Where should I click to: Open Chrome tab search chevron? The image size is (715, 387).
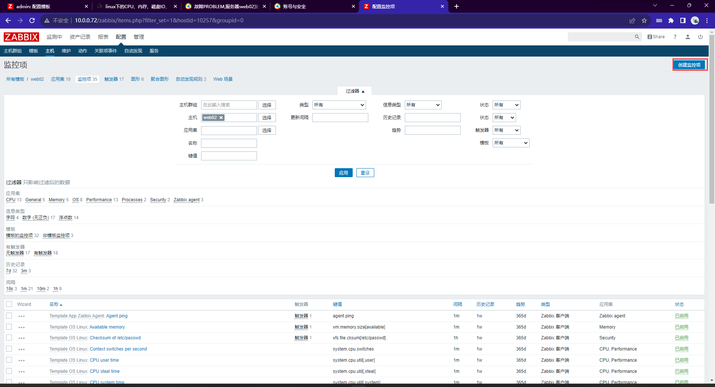(x=655, y=6)
